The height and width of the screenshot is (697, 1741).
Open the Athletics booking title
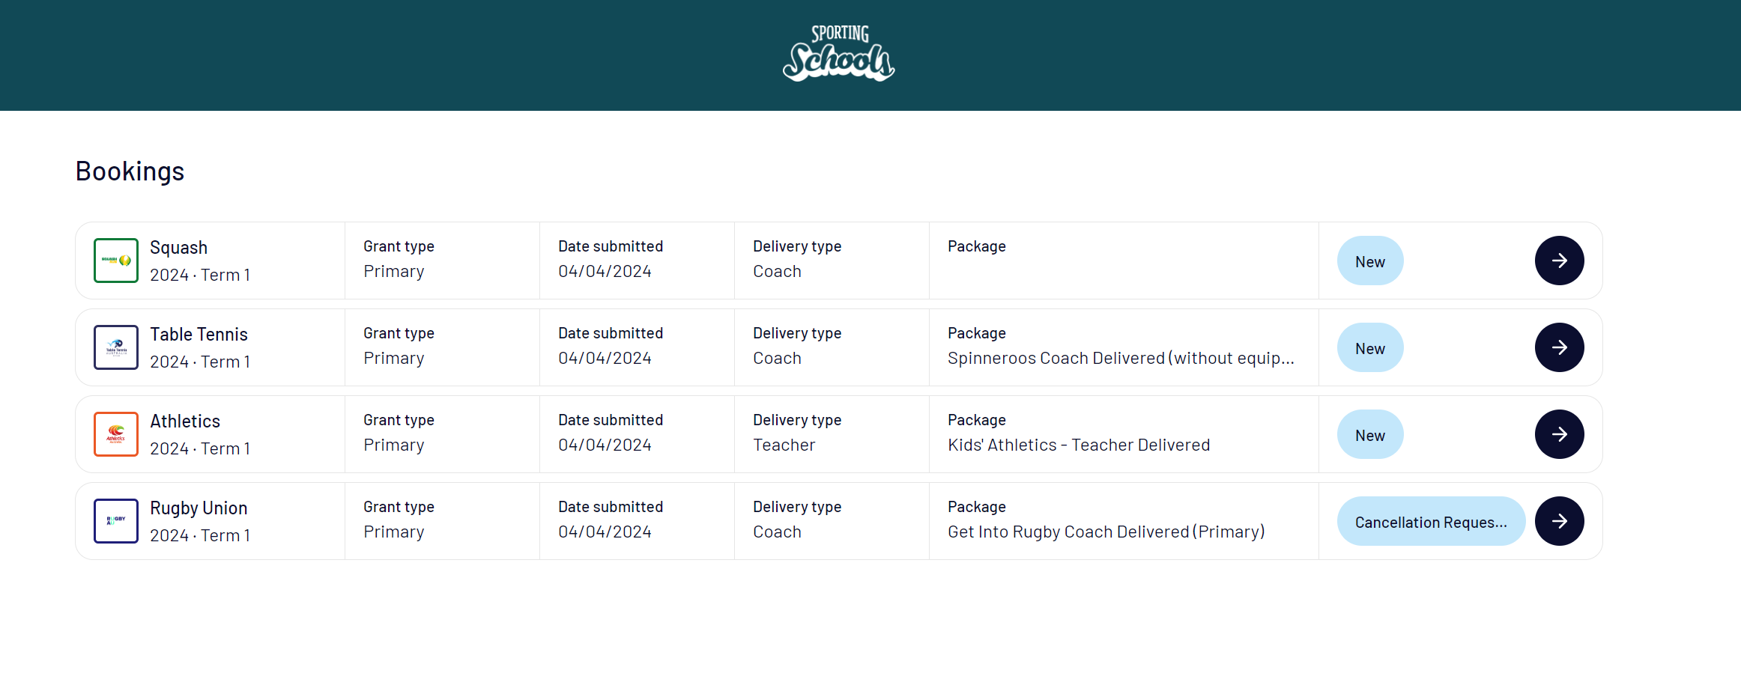coord(185,421)
